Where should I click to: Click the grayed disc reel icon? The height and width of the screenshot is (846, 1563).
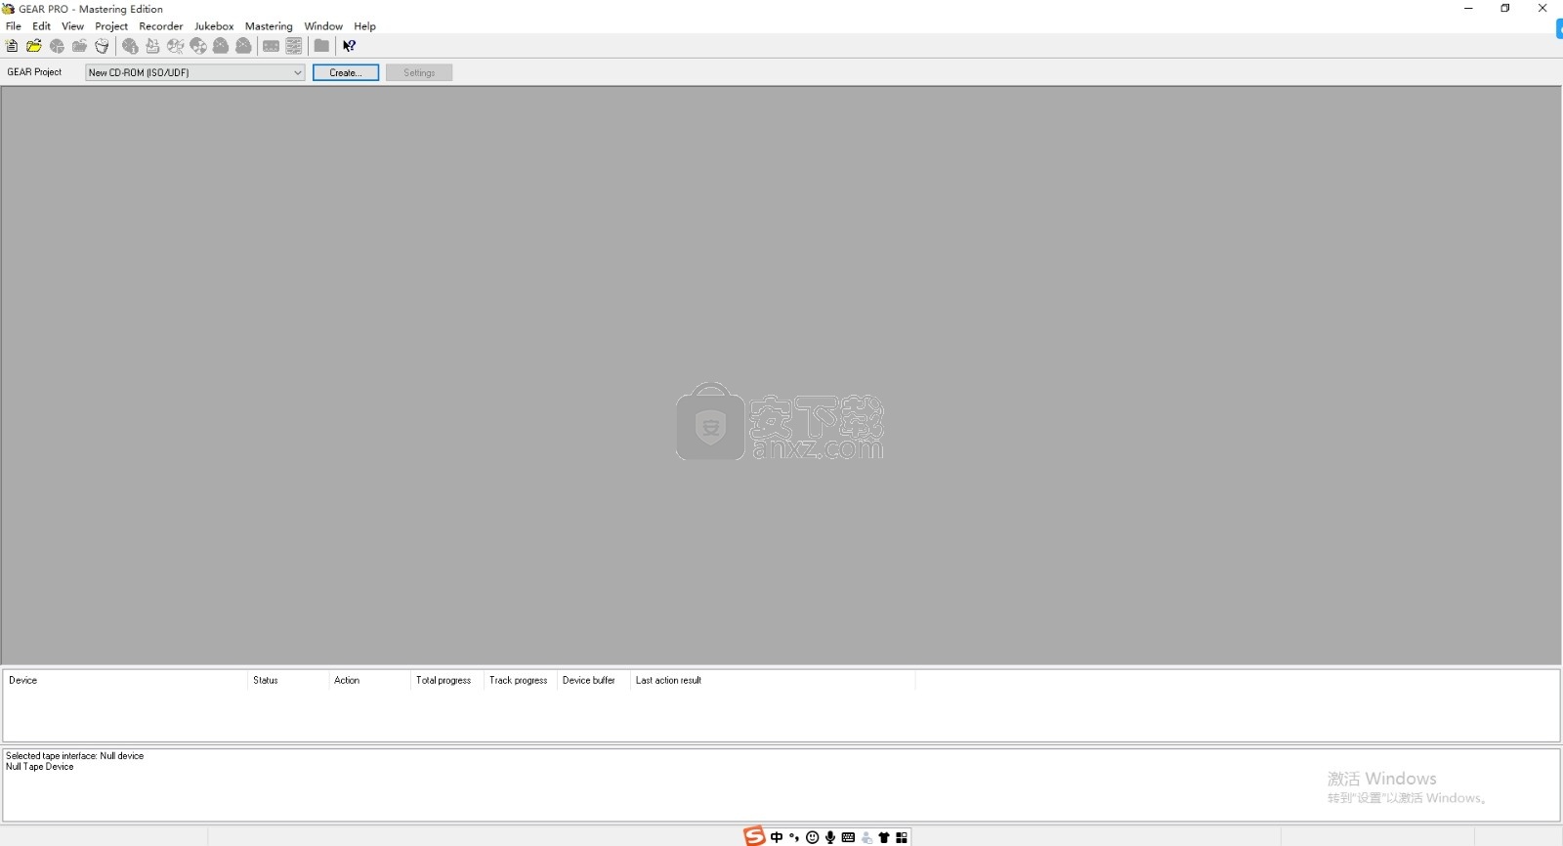(198, 46)
